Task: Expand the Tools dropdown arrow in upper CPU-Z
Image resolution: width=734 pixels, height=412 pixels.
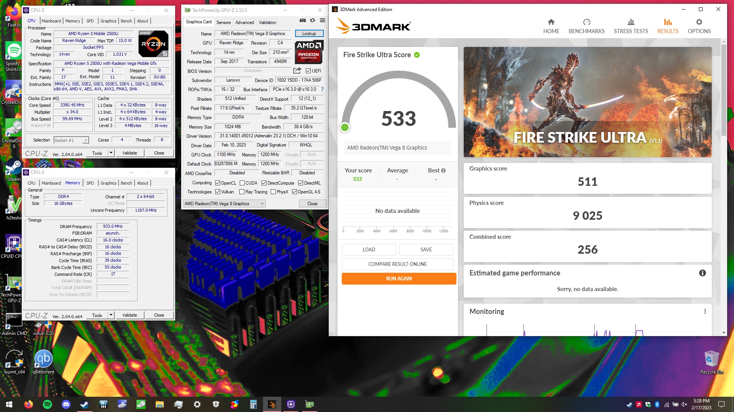Action: click(111, 153)
